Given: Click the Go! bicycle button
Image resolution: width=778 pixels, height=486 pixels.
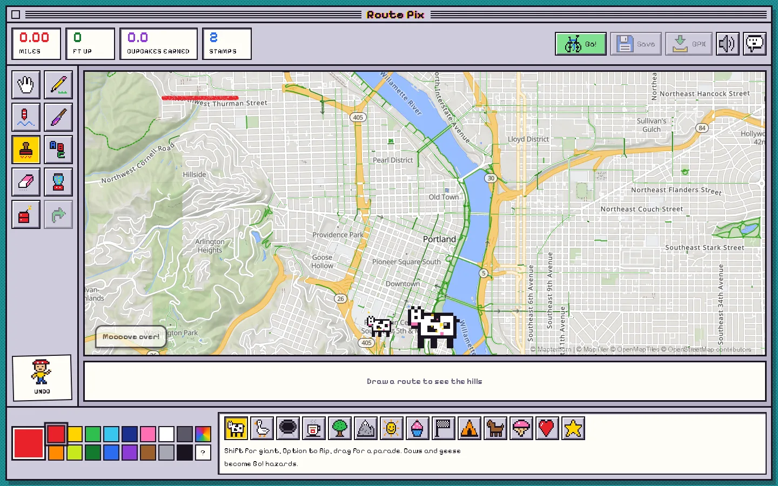Looking at the screenshot, I should [581, 44].
